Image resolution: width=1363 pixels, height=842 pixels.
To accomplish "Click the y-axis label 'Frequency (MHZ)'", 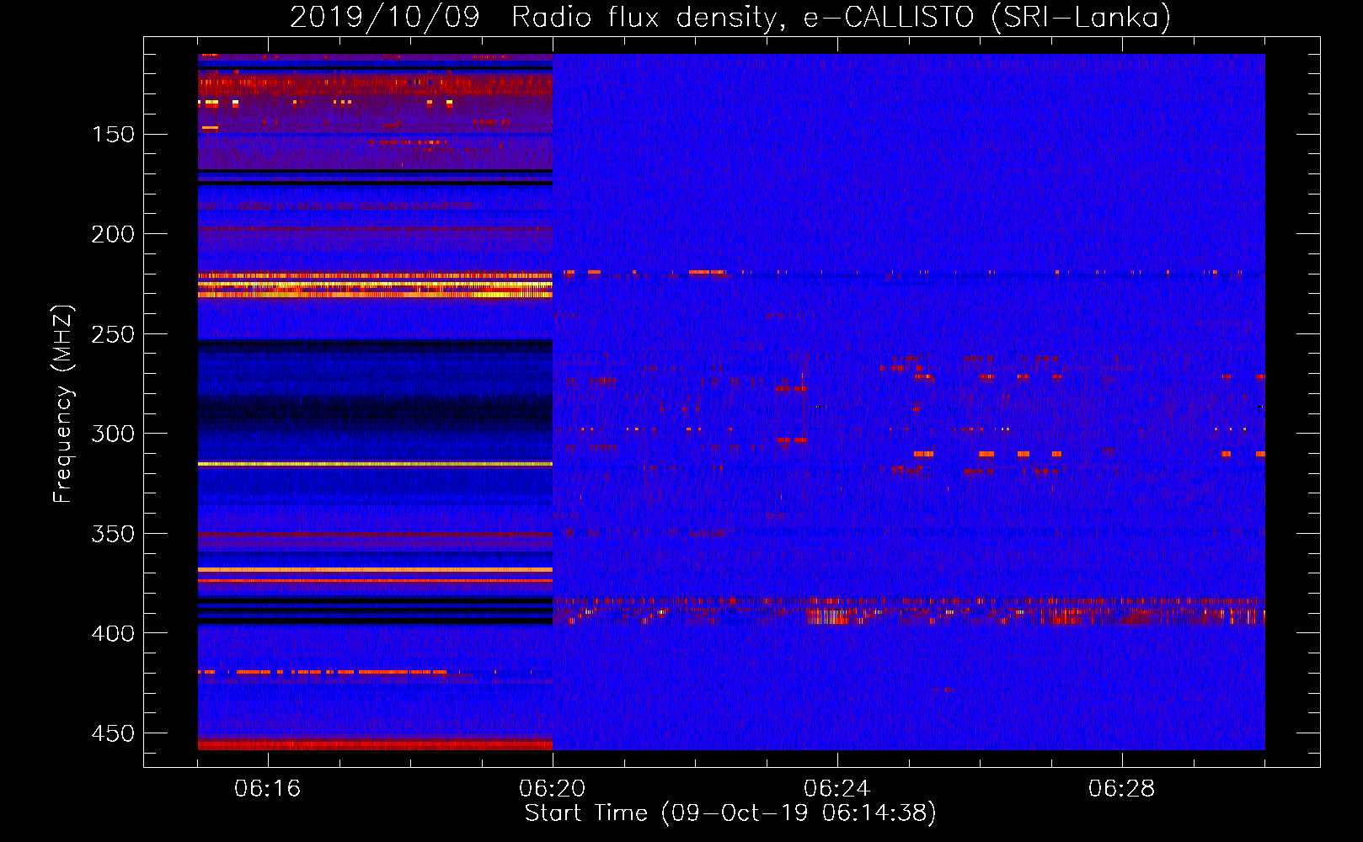I will click(63, 403).
